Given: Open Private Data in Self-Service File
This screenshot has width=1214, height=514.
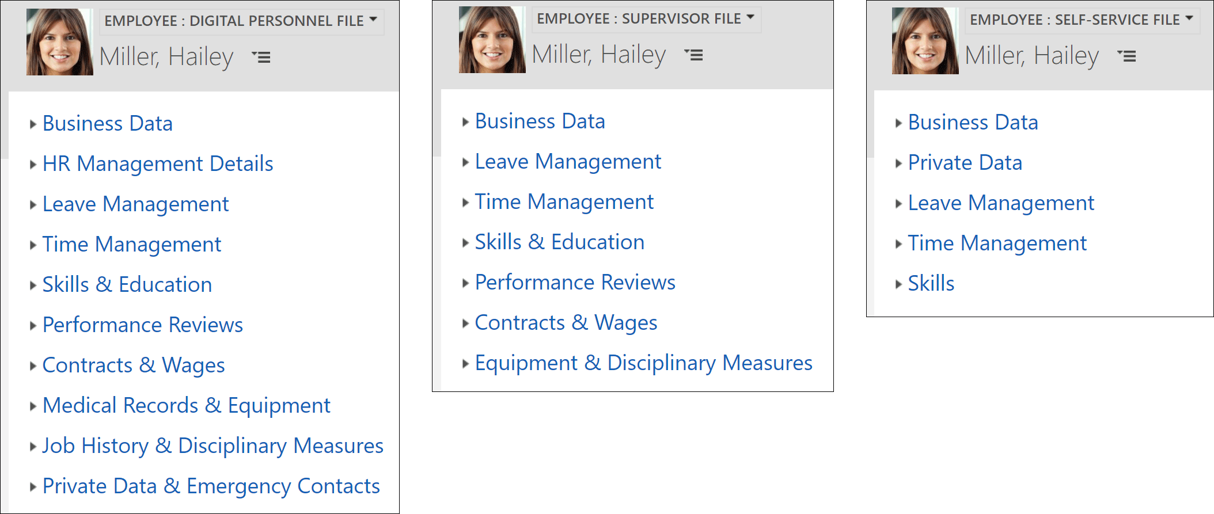Looking at the screenshot, I should 965,163.
